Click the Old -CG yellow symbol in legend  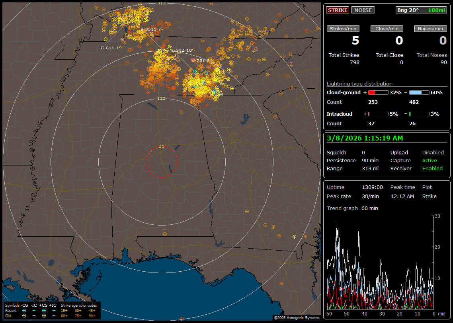24,315
